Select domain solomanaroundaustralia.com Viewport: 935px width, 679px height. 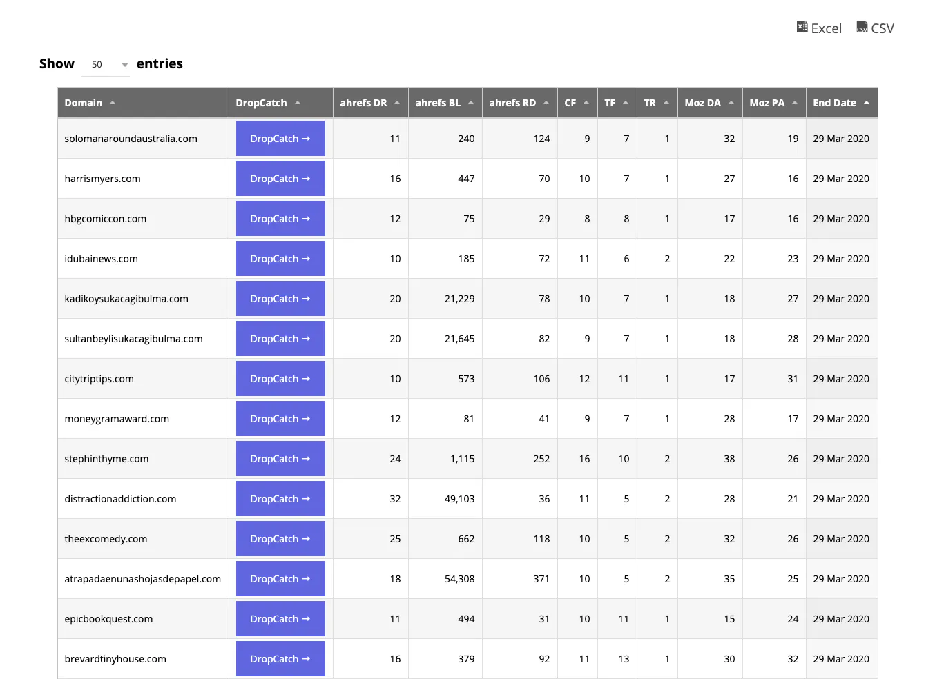click(x=131, y=139)
